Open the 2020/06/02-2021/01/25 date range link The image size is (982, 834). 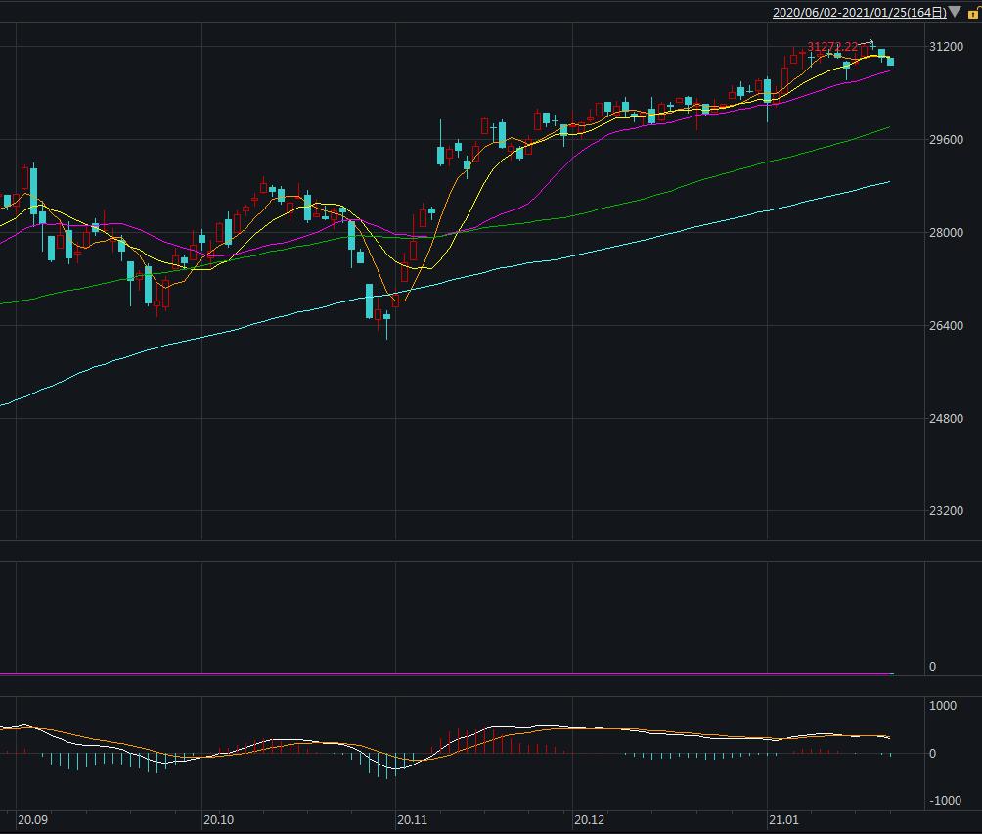point(859,12)
